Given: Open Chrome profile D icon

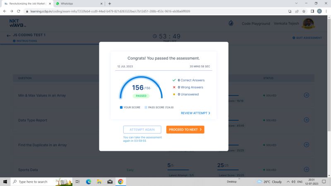Looking at the screenshot, I should click(x=319, y=11).
